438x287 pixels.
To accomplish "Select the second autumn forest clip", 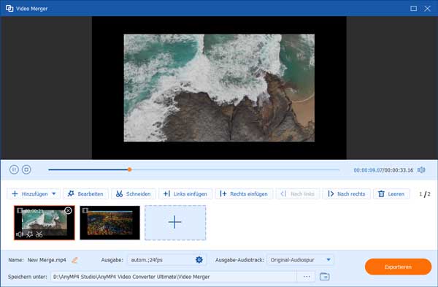I will (109, 223).
